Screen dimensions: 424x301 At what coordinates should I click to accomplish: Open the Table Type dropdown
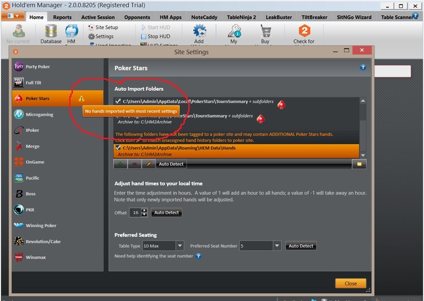(180, 245)
